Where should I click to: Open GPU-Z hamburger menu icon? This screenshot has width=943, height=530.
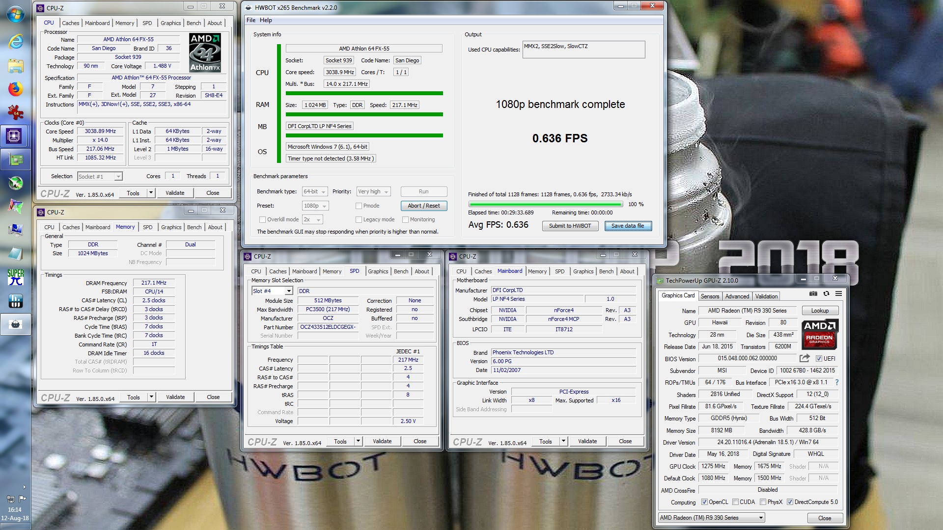click(838, 293)
